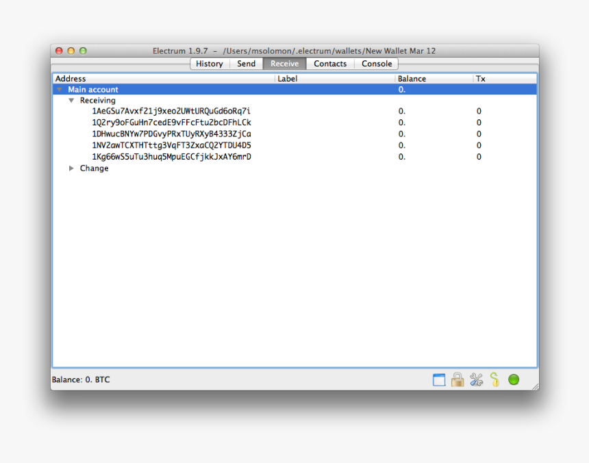
Task: Click the Main account balance value 0.
Action: [x=401, y=89]
